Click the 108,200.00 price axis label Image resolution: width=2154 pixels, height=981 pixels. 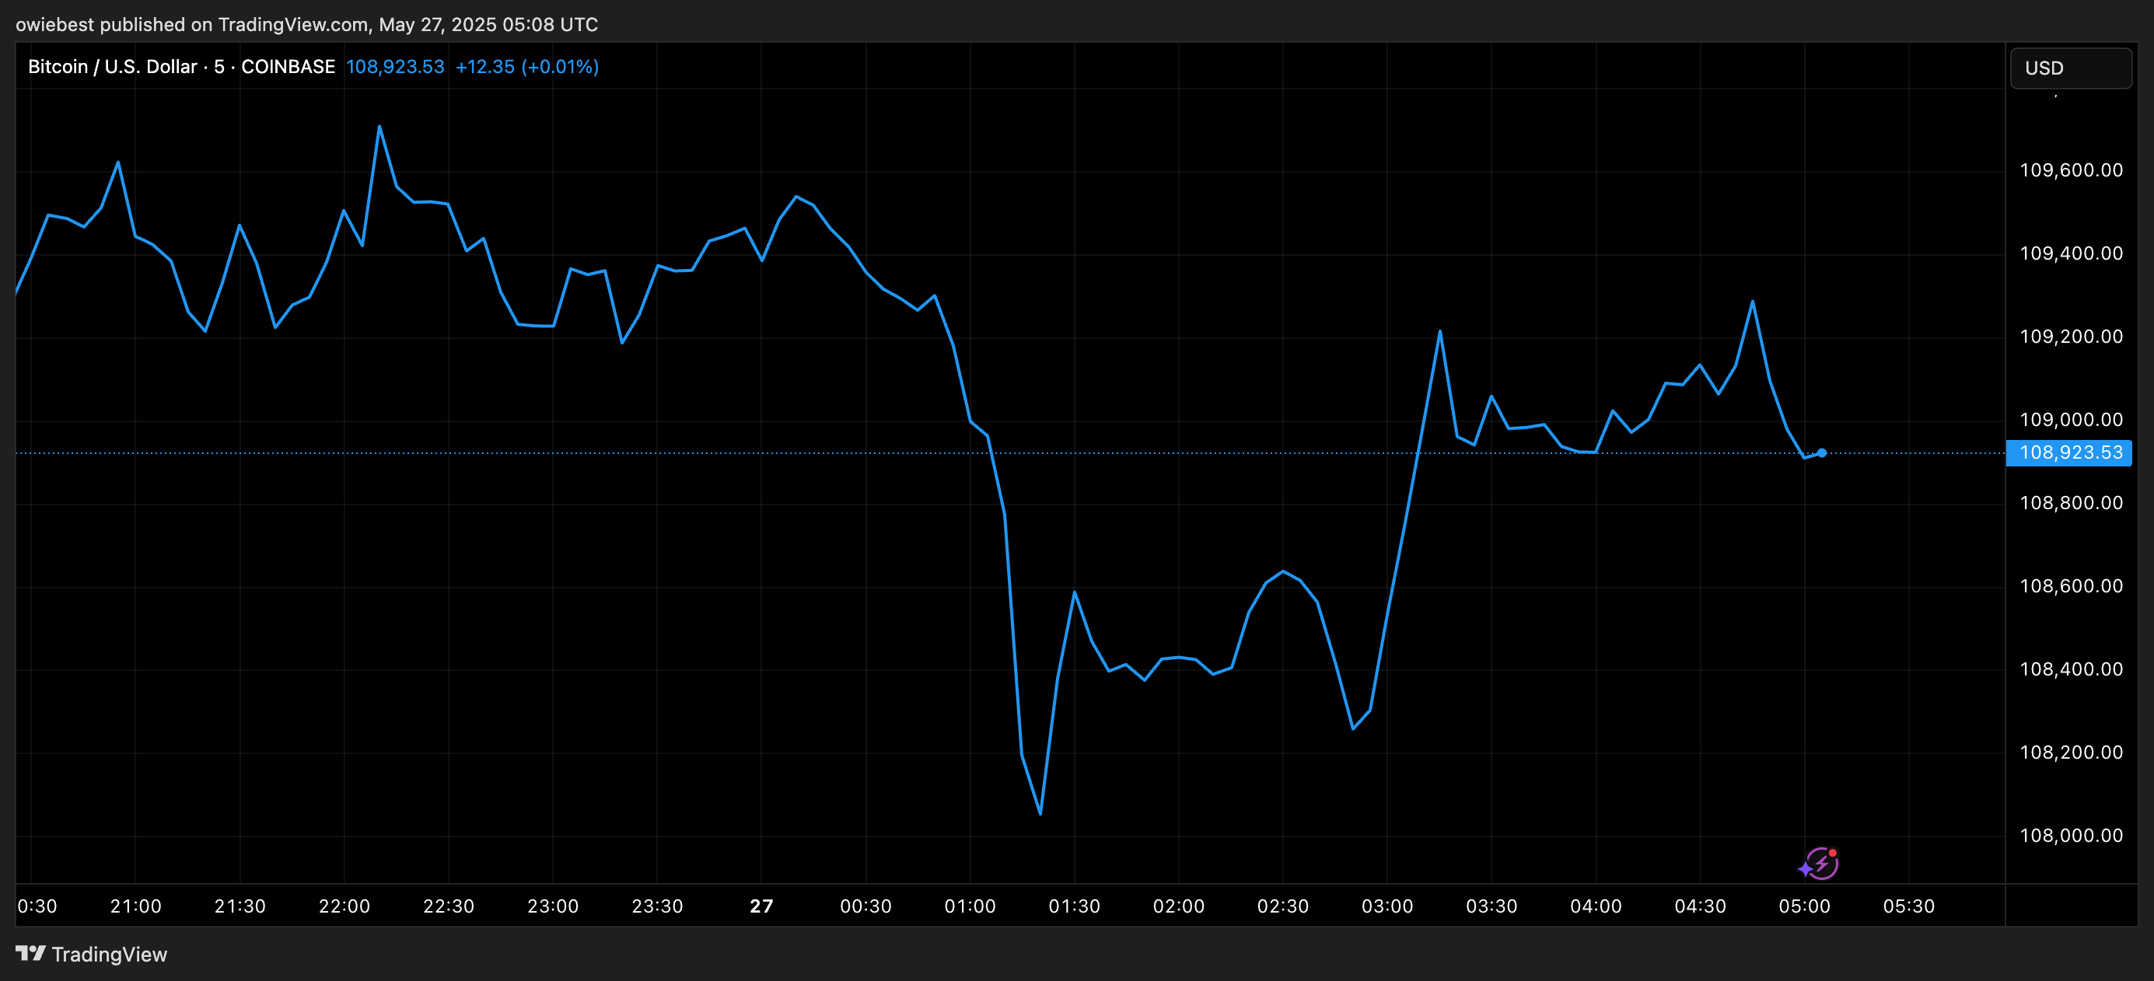pyautogui.click(x=2072, y=752)
